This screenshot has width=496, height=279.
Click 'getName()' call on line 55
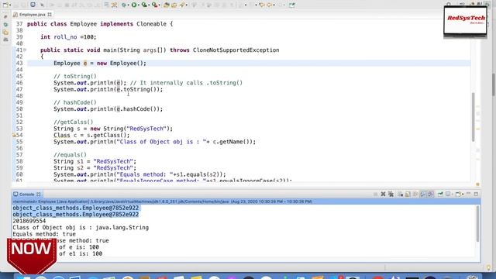pyautogui.click(x=234, y=142)
